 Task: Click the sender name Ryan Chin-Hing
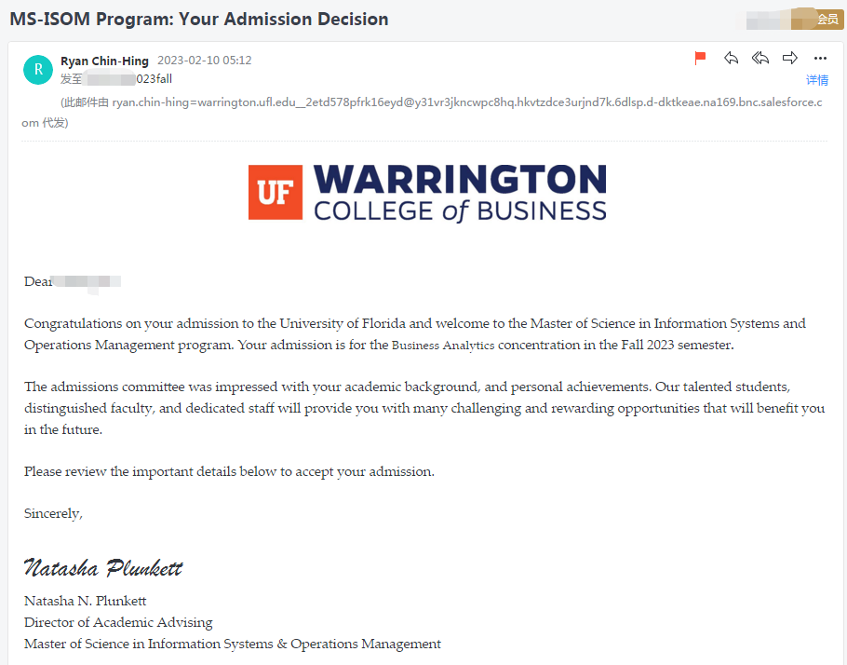click(x=104, y=61)
